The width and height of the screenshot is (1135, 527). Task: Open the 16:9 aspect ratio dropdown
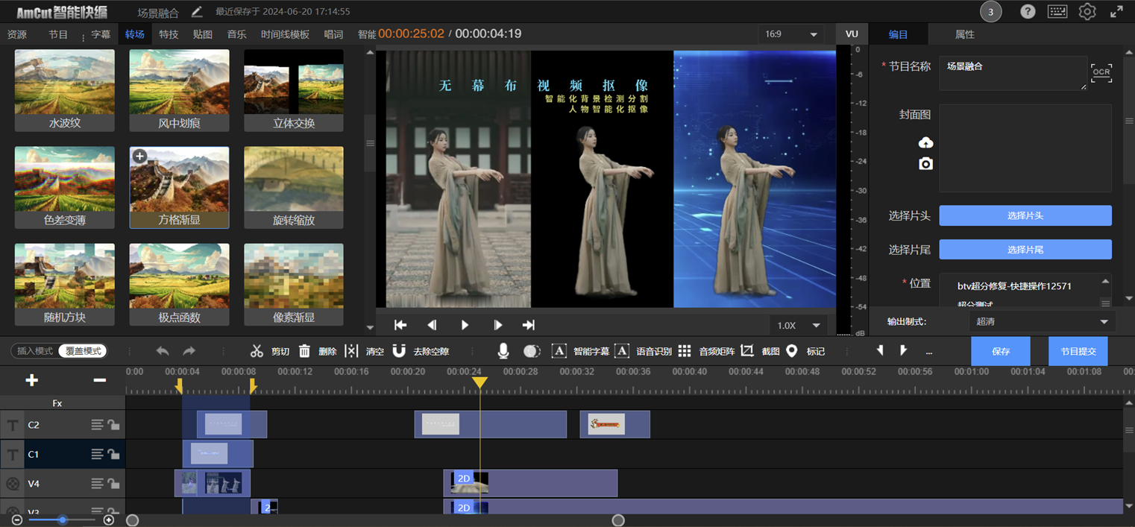pos(790,34)
